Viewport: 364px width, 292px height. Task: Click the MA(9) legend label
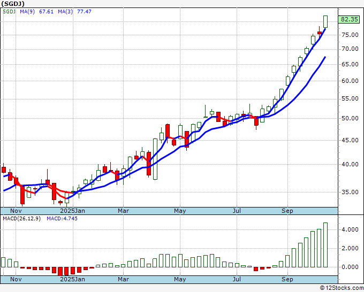click(x=27, y=12)
